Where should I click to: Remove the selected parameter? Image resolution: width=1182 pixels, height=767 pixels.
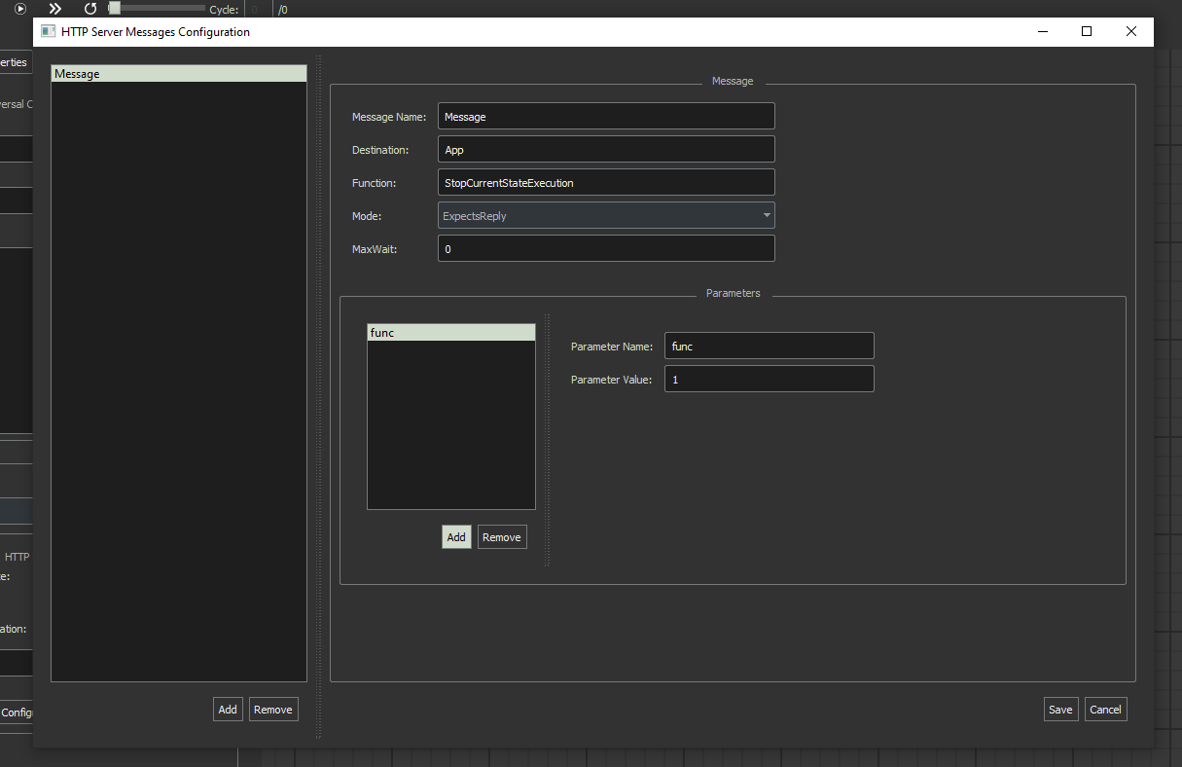[502, 536]
